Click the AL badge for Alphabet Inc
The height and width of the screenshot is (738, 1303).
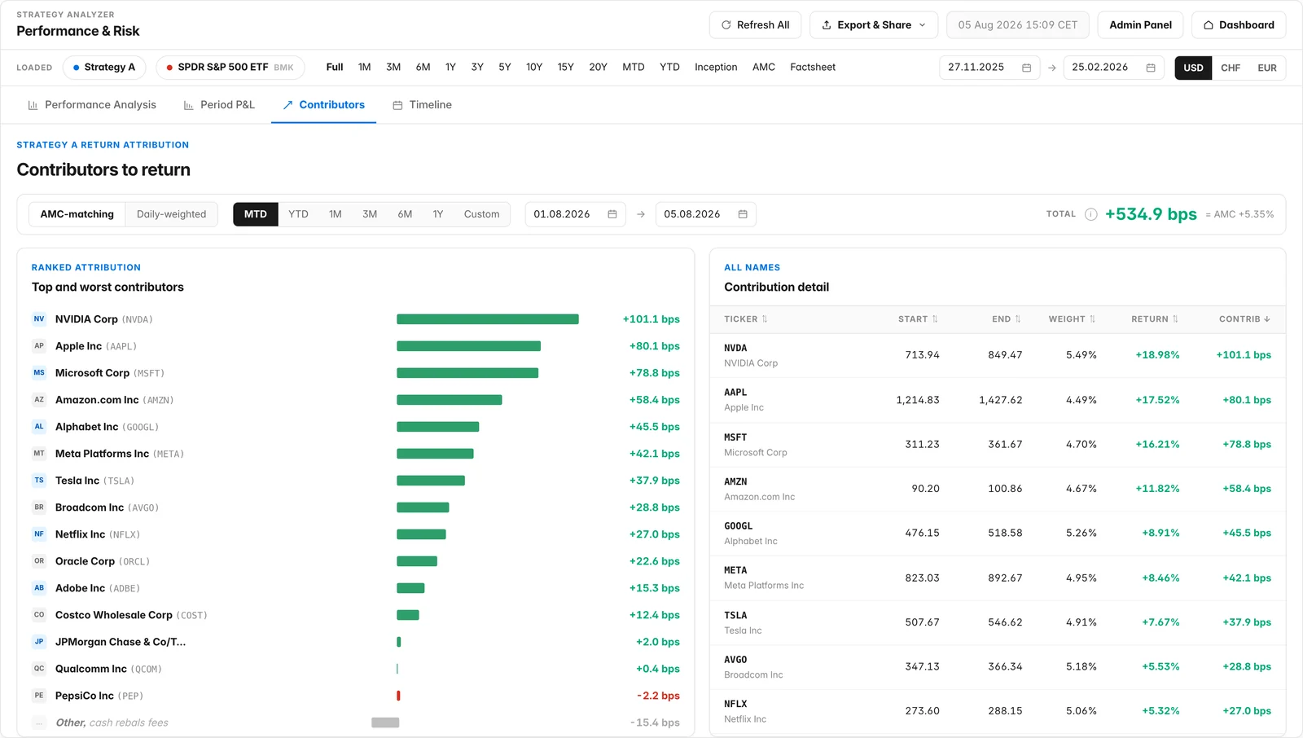39,427
